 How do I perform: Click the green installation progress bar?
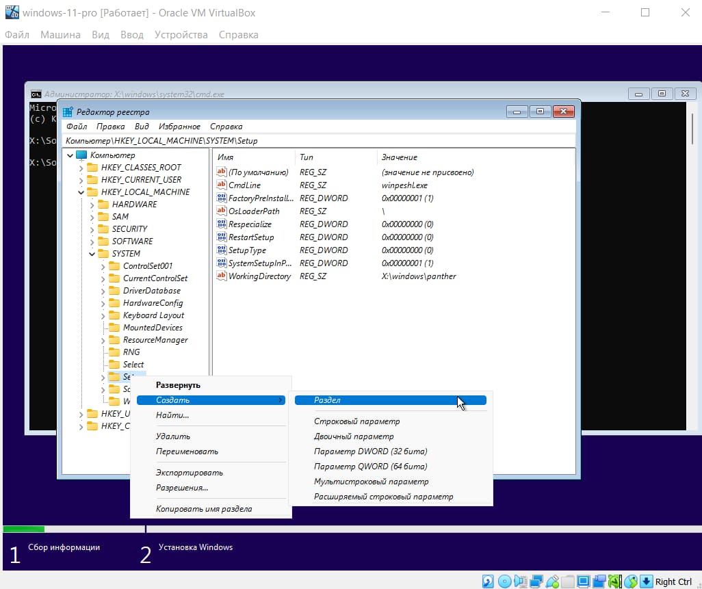click(x=24, y=529)
